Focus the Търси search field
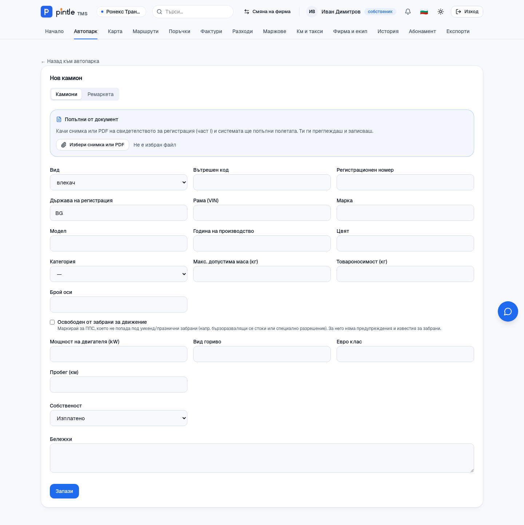524x525 pixels. [193, 12]
